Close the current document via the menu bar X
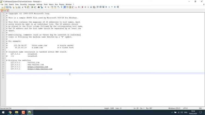 click(204, 4)
